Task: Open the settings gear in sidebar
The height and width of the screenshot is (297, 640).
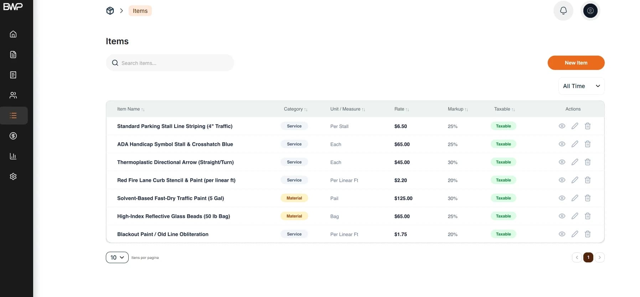Action: pyautogui.click(x=13, y=176)
